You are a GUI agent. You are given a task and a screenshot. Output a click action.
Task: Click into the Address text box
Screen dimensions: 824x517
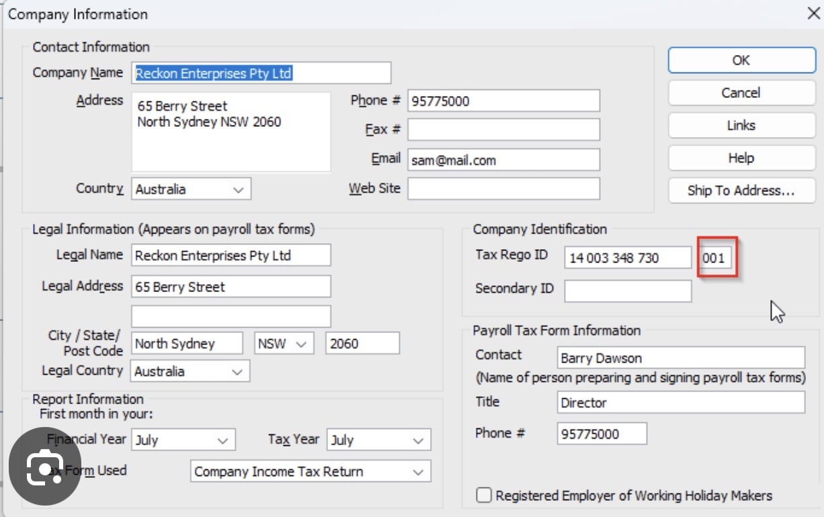point(231,132)
